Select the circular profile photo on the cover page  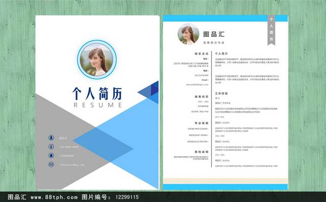[x=97, y=60]
